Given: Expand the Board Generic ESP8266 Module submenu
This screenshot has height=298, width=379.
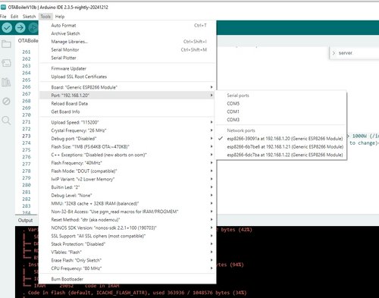Looking at the screenshot, I should [127, 87].
